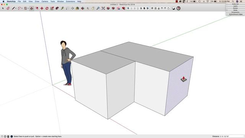Screen dimensions: 245x138
Task: Click the round user profile toolbar icon
Action: pos(178,8)
